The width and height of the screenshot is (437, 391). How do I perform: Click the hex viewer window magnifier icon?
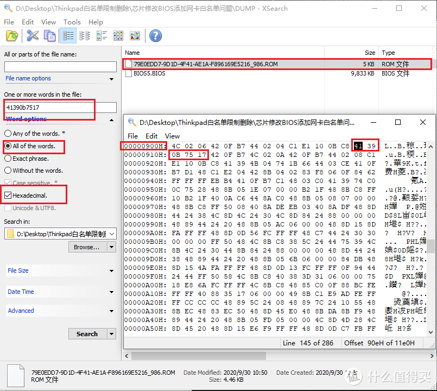coord(131,122)
